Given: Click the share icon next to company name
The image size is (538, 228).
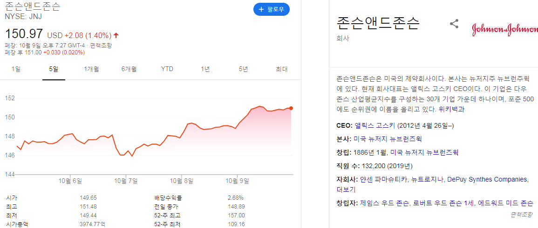Looking at the screenshot, I should (454, 24).
